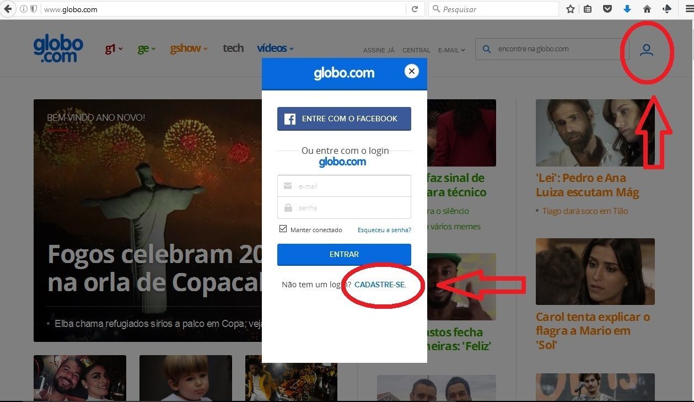Open Carol tenta explicar o flagra headline
The image size is (694, 402).
593,331
